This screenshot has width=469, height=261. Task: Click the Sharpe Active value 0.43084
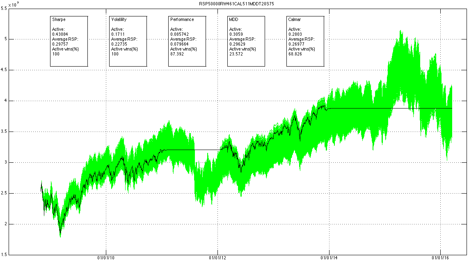tap(59, 34)
